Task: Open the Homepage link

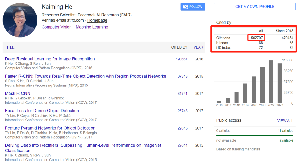Action: tap(97, 20)
